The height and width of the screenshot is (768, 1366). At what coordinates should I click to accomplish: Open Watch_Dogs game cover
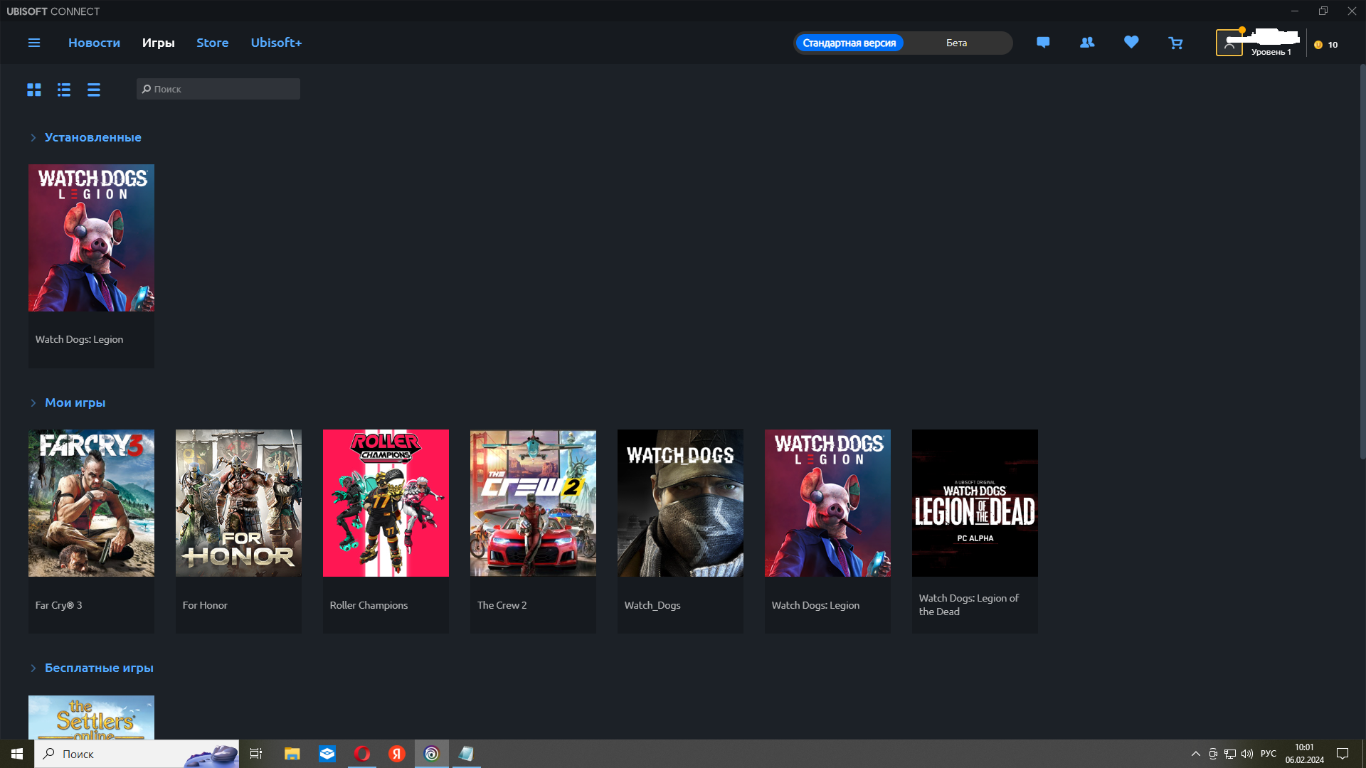(x=680, y=503)
